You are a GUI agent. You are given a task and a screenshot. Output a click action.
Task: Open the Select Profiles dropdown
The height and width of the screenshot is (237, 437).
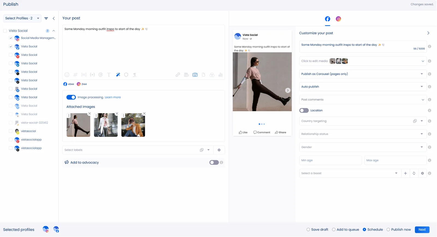pyautogui.click(x=22, y=18)
